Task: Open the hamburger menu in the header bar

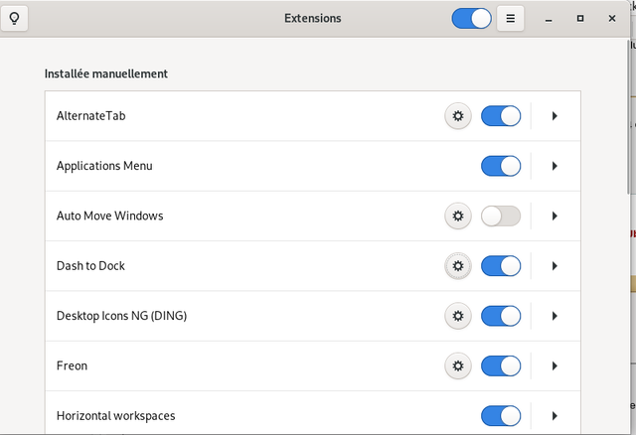Action: coord(510,18)
